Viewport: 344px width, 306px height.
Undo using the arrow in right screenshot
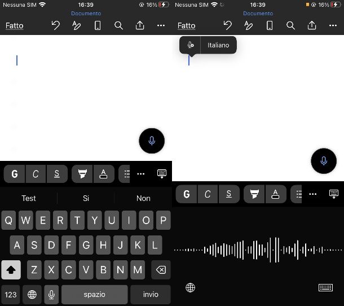pos(227,25)
